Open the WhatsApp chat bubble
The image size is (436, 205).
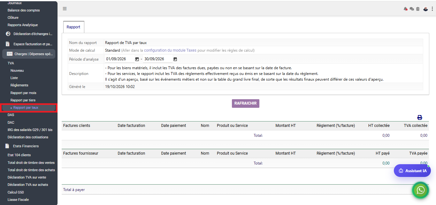click(x=421, y=190)
